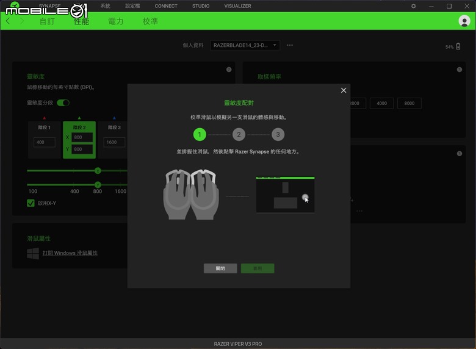Click the red 階段 1 marker triangle
Image resolution: width=476 pixels, height=349 pixels.
click(45, 118)
